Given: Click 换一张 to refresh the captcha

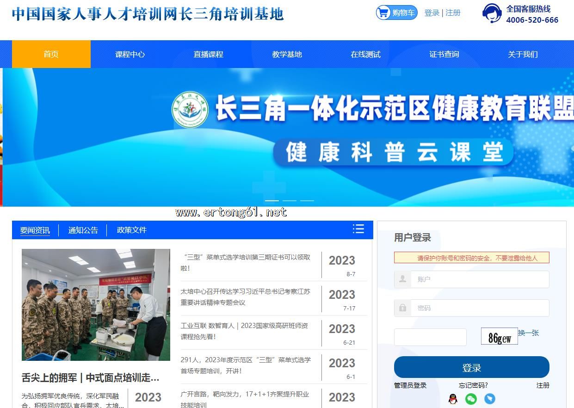Looking at the screenshot, I should [528, 333].
